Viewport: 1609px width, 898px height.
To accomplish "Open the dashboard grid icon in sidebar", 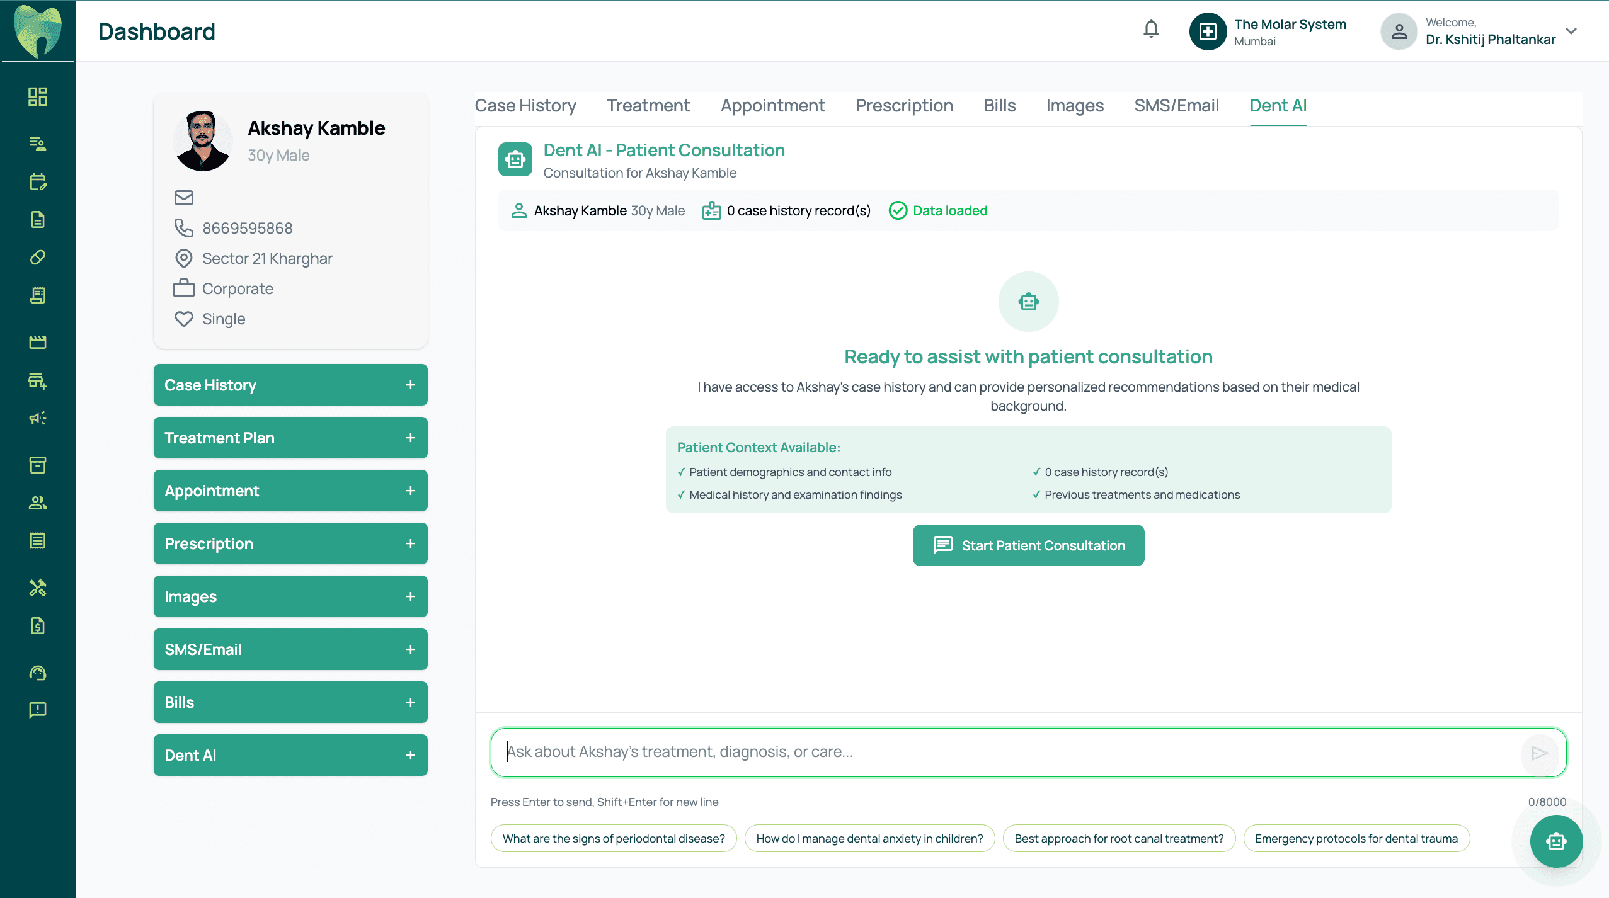I will tap(38, 96).
